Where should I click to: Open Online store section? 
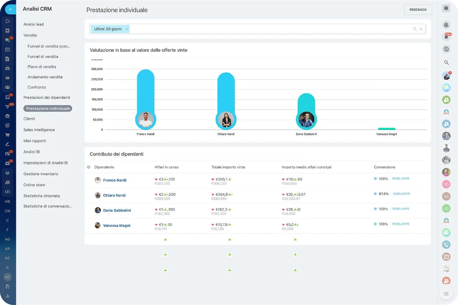pyautogui.click(x=34, y=185)
